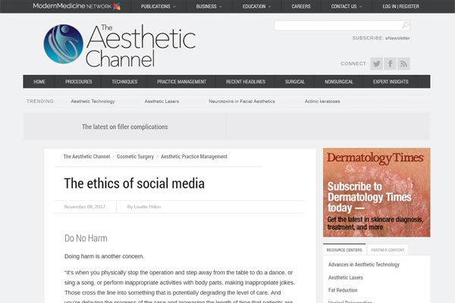Open the Techniques menu item

[124, 82]
